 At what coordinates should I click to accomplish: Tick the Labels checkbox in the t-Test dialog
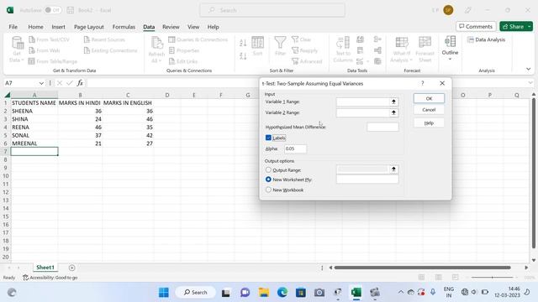click(x=268, y=138)
